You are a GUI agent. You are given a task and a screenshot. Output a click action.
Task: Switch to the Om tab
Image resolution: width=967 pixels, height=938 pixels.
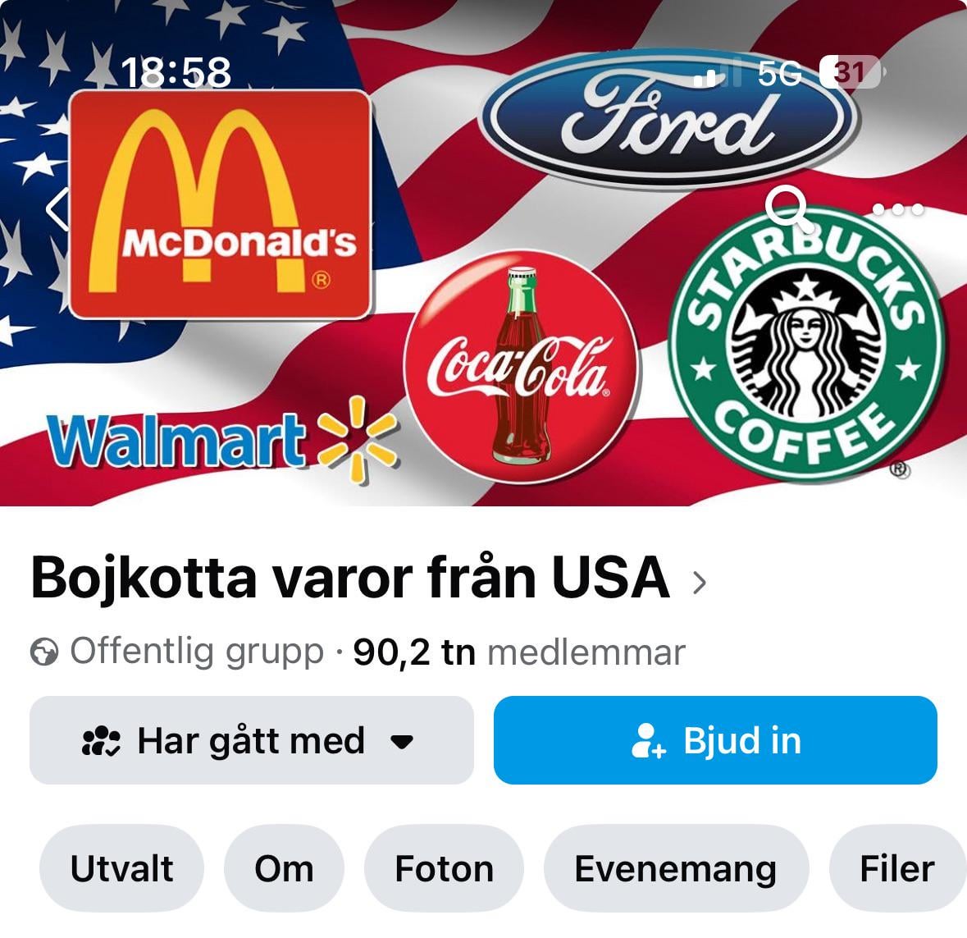[284, 868]
